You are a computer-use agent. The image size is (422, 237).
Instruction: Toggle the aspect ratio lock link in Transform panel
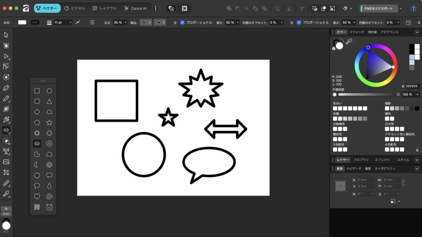click(x=403, y=183)
